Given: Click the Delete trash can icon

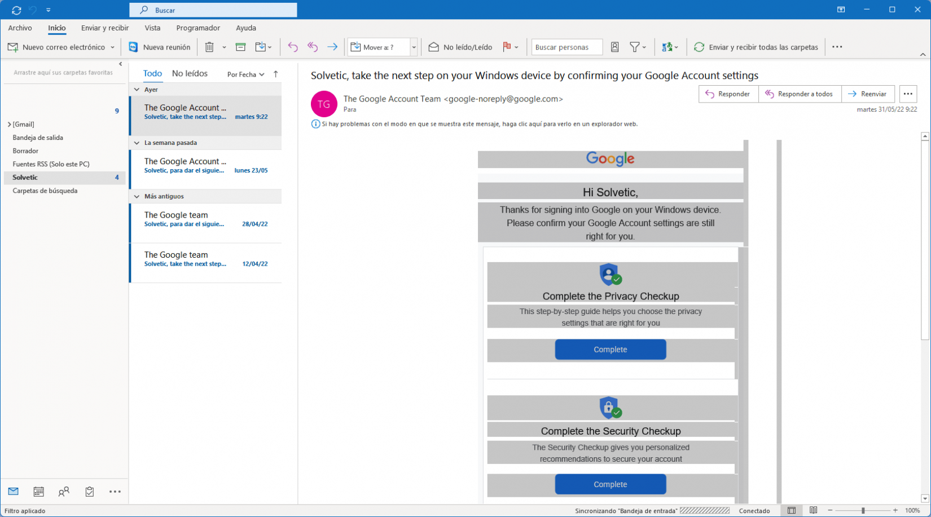Looking at the screenshot, I should click(x=209, y=47).
